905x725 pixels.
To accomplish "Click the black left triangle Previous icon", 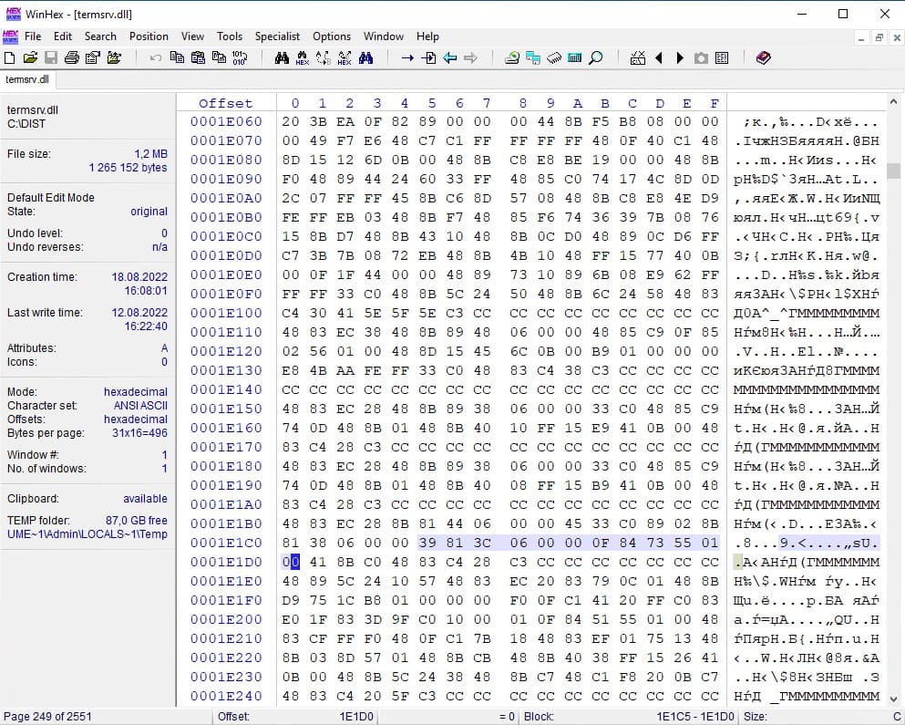I will tap(659, 57).
